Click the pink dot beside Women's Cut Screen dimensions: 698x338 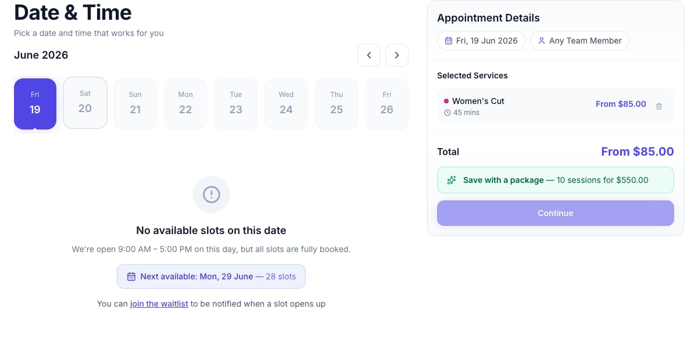(446, 101)
